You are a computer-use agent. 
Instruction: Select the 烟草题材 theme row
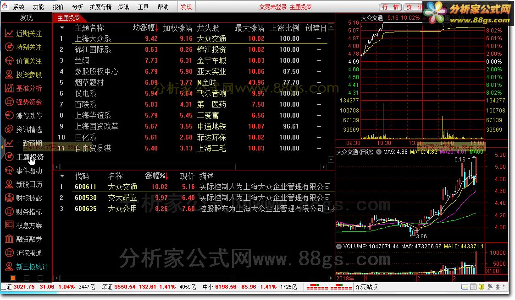coord(194,82)
